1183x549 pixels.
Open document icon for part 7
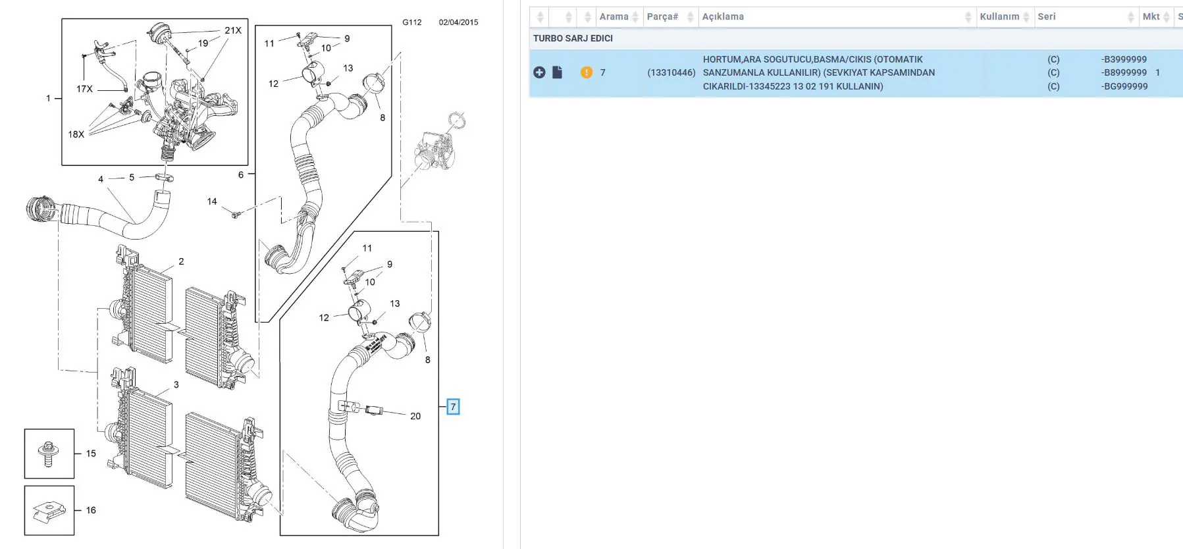(557, 72)
